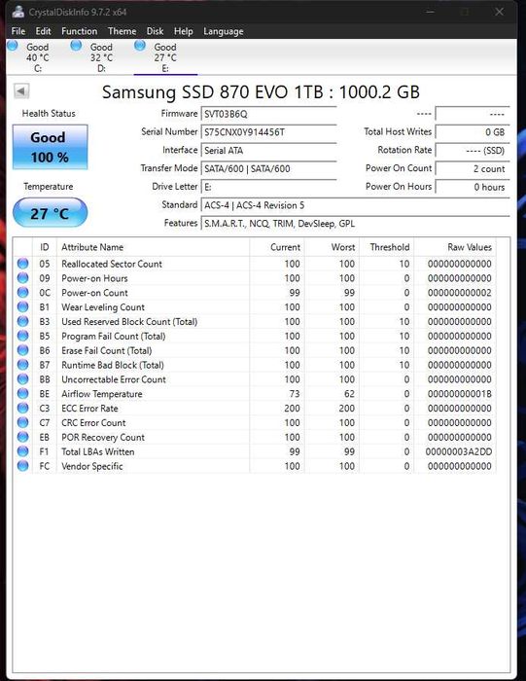Click the status orb for Uncorrectable Error Count
The height and width of the screenshot is (681, 526).
(23, 379)
